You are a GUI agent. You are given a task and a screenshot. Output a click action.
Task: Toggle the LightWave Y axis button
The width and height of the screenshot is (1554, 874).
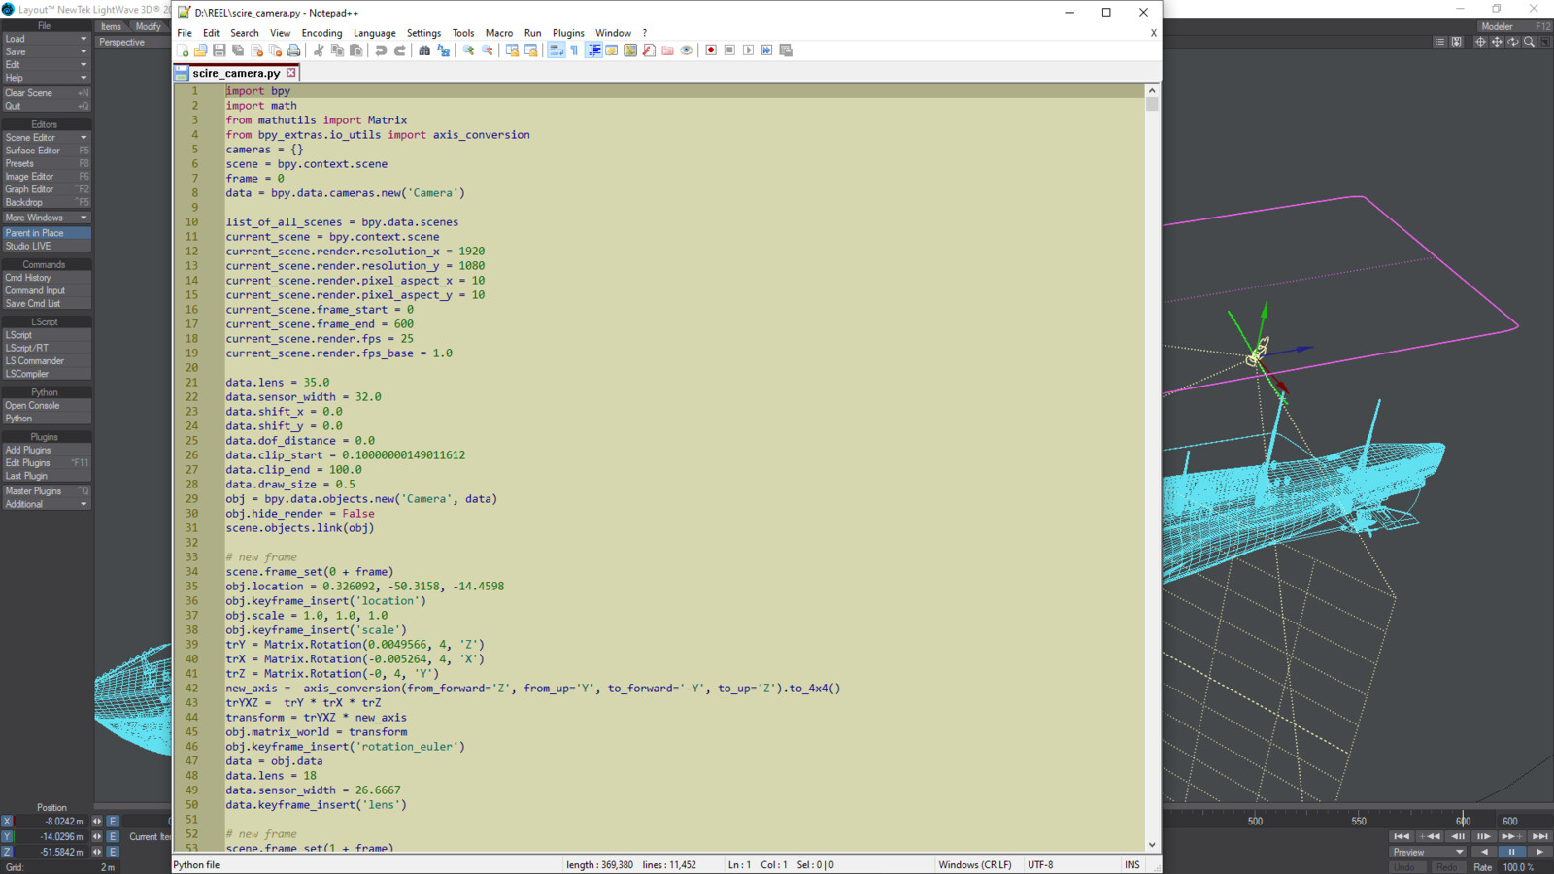click(x=7, y=836)
